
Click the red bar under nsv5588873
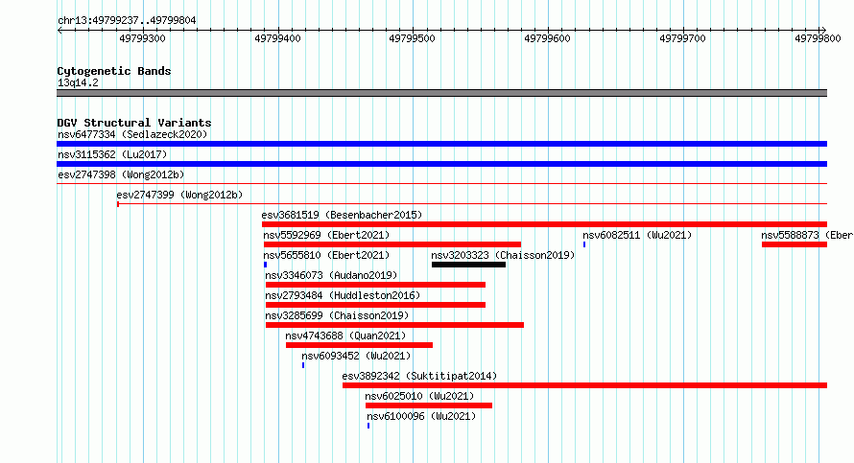[795, 244]
